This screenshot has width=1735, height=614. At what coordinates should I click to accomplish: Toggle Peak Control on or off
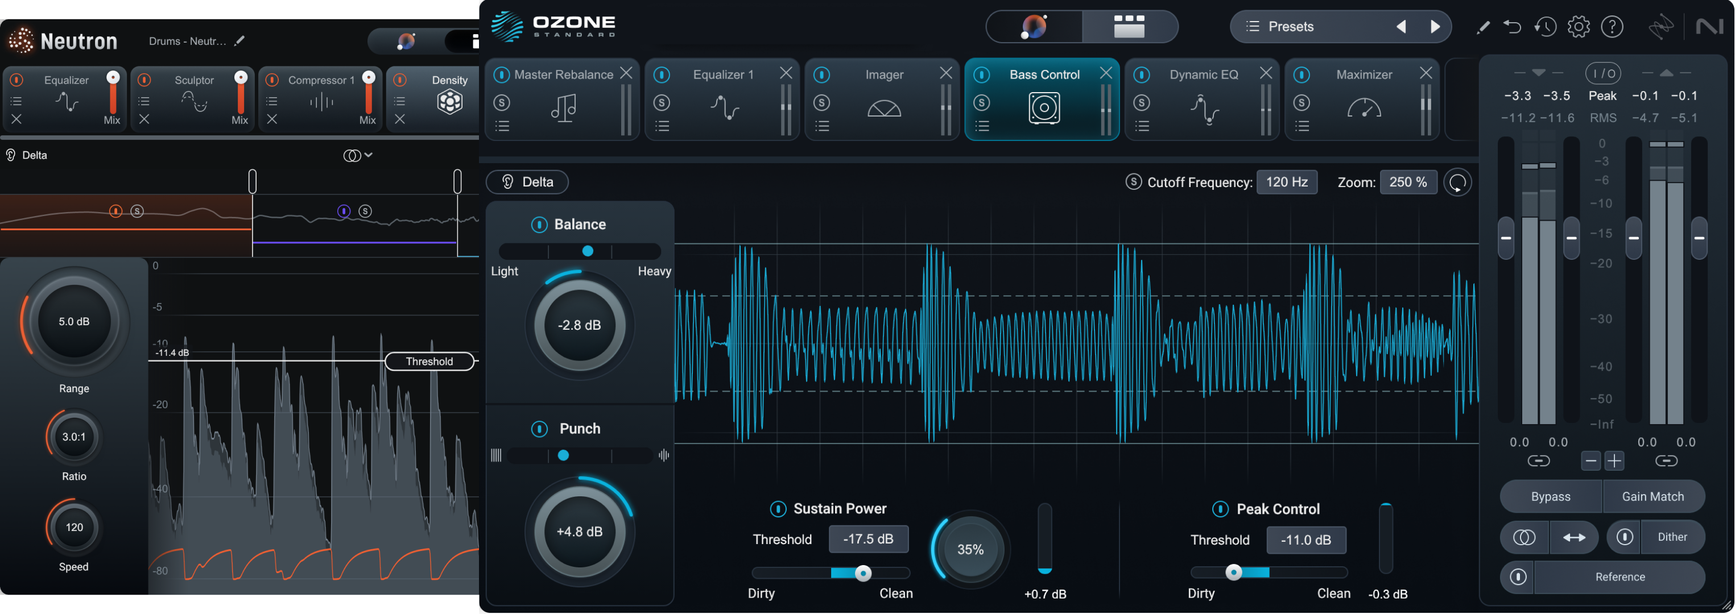[x=1220, y=509]
